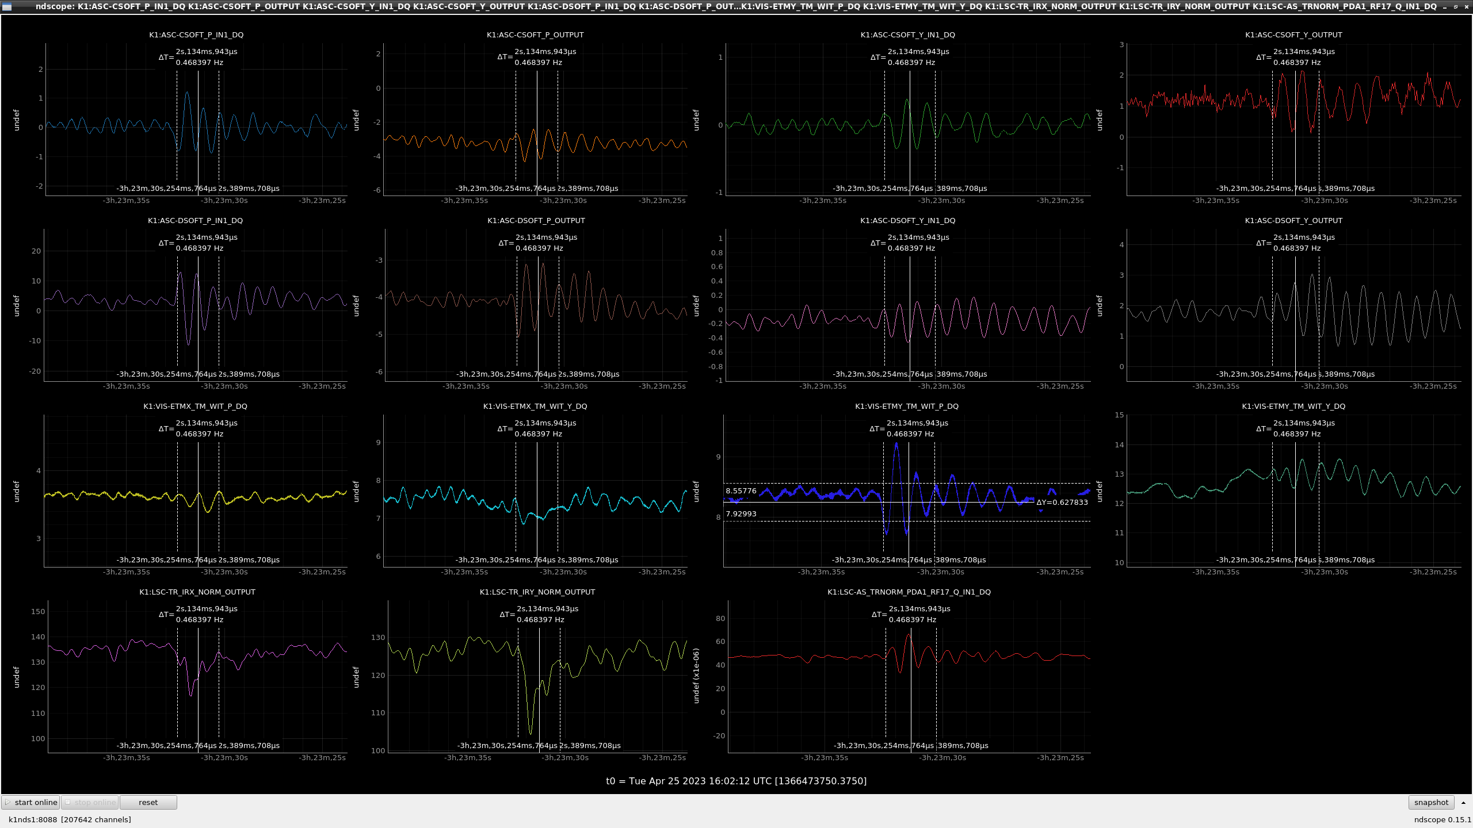1473x828 pixels.
Task: Click the 7.92993 lower Y cursor label
Action: (x=741, y=513)
